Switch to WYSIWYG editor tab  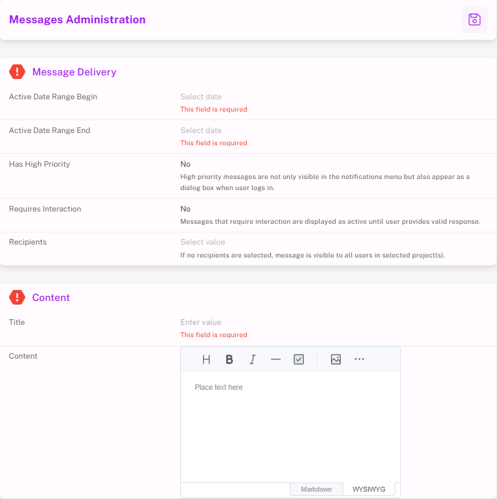tap(369, 489)
